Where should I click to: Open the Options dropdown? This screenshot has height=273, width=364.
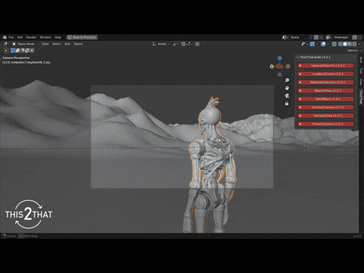point(354,51)
